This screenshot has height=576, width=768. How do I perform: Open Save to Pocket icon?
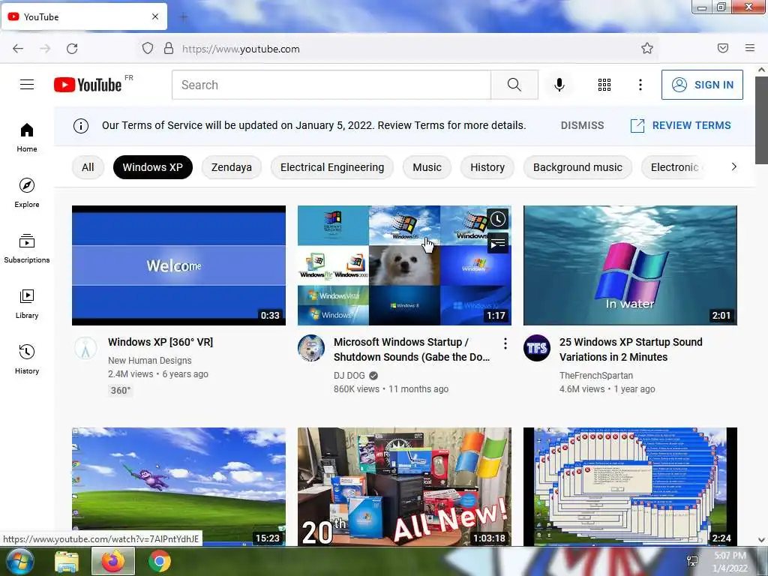coord(723,48)
